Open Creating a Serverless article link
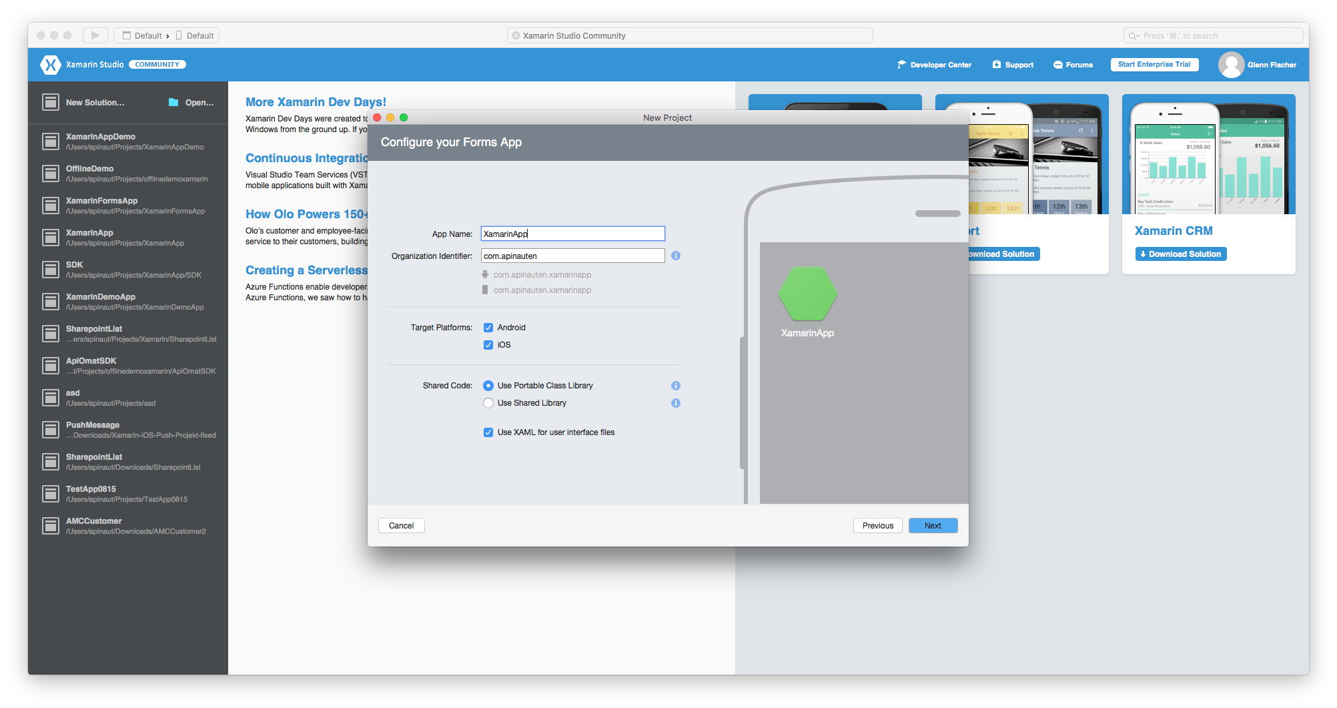 [x=306, y=270]
